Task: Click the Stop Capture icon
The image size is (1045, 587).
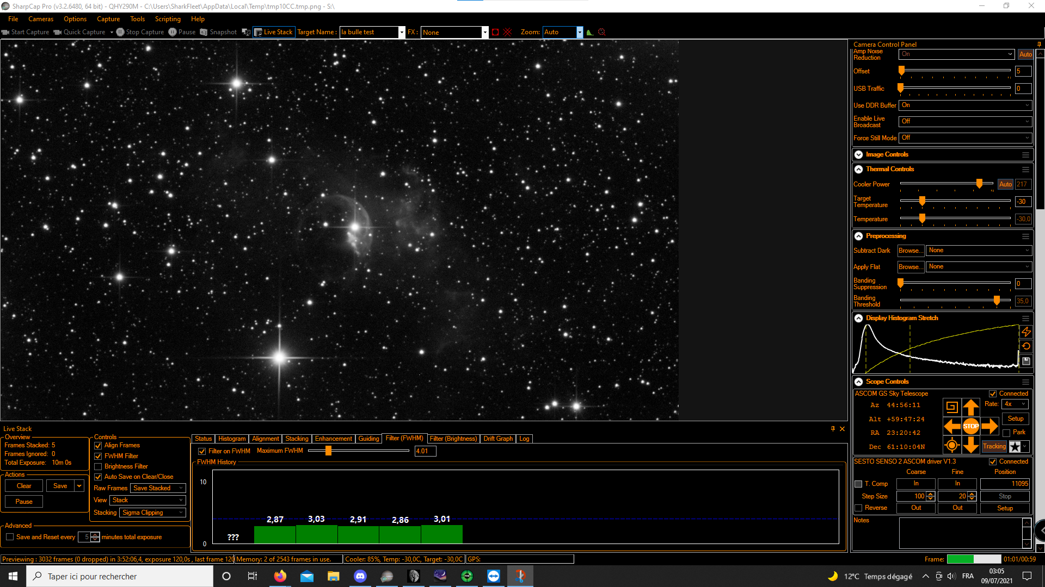Action: pyautogui.click(x=120, y=32)
